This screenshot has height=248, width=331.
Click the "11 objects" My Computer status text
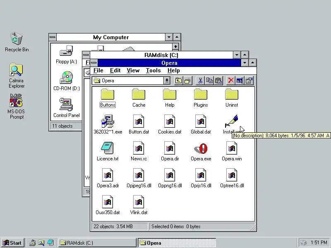[x=62, y=126]
